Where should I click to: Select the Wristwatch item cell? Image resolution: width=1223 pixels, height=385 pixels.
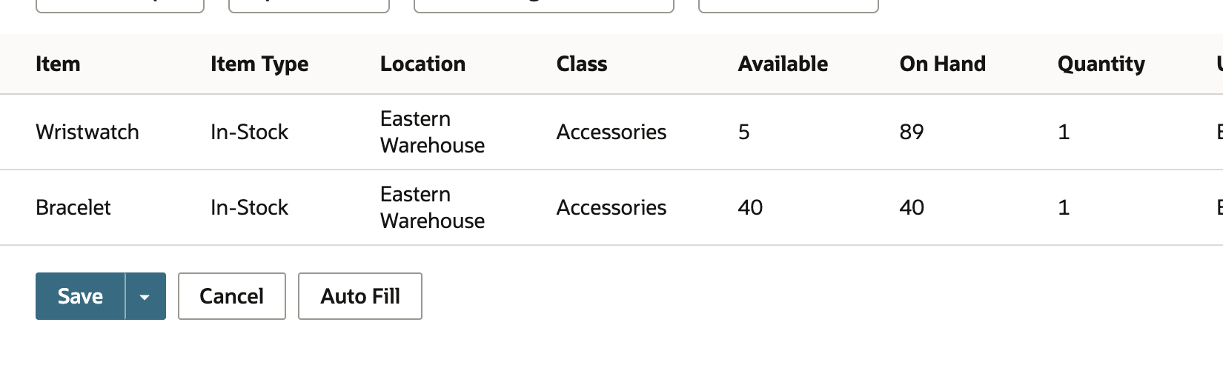[x=87, y=132]
